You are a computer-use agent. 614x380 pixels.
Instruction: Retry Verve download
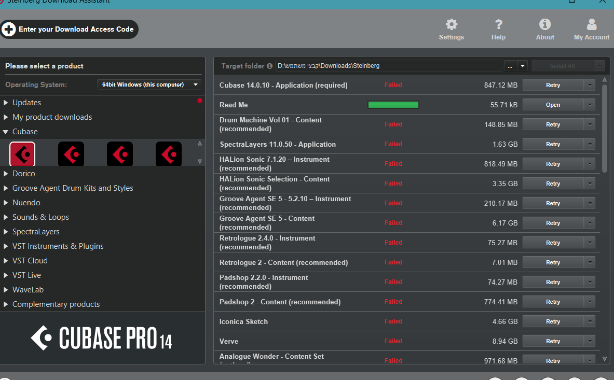(x=553, y=341)
